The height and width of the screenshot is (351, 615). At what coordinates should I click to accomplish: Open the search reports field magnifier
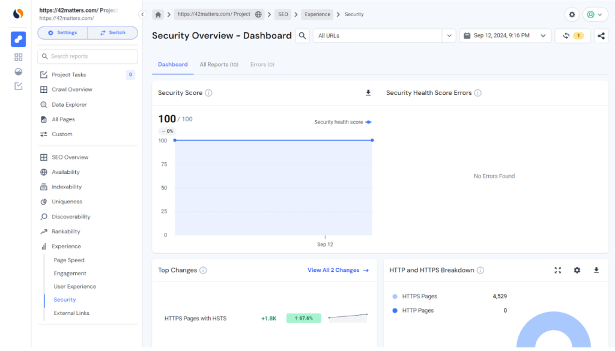pos(44,56)
